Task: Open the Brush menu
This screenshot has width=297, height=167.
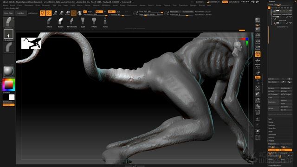Action: click(13, 5)
